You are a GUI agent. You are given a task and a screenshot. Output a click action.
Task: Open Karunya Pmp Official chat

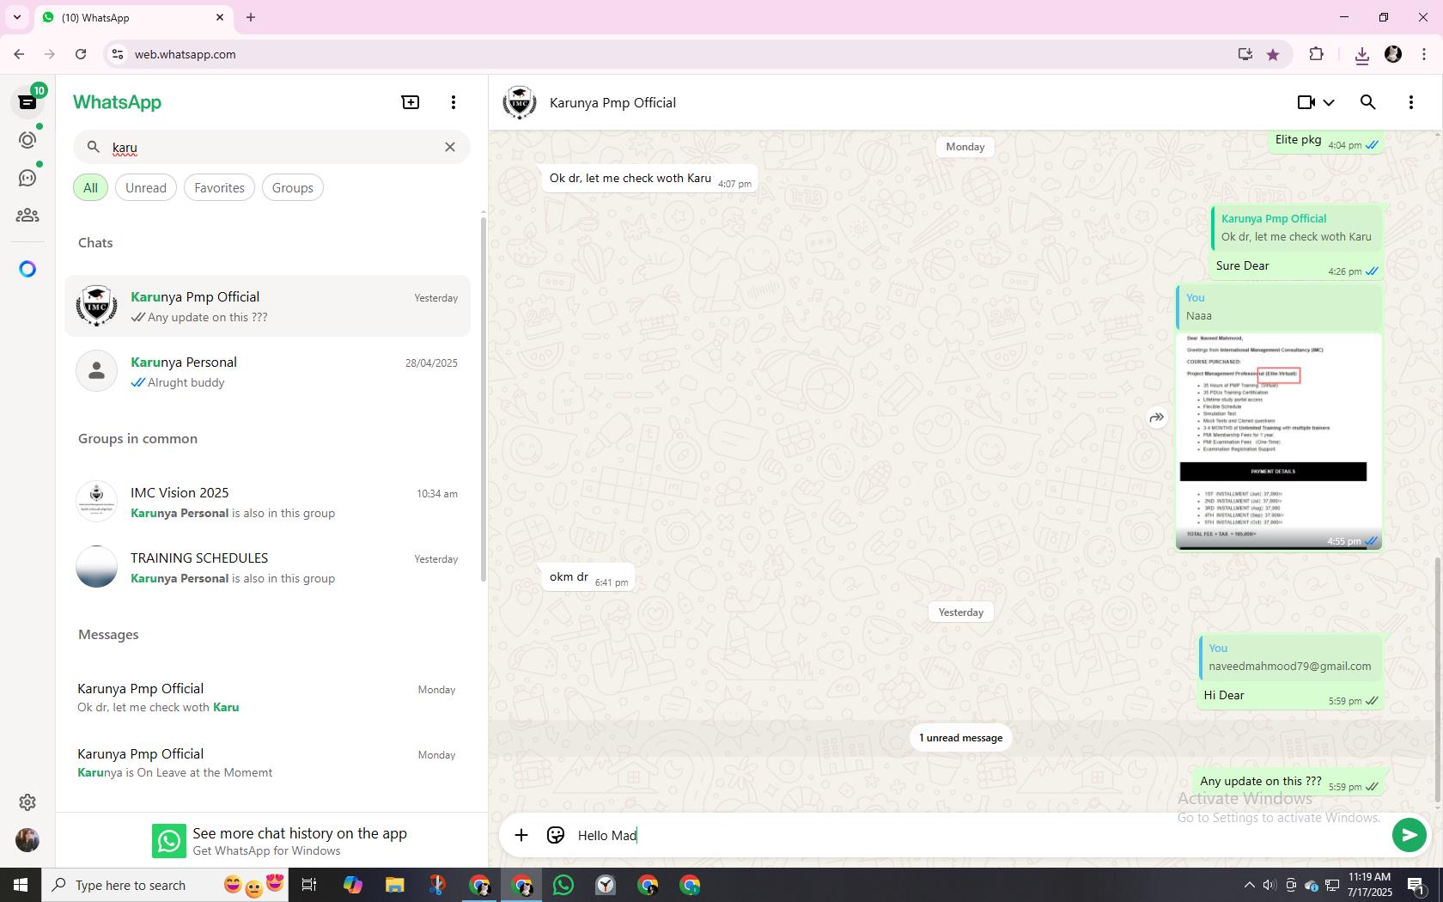268,307
